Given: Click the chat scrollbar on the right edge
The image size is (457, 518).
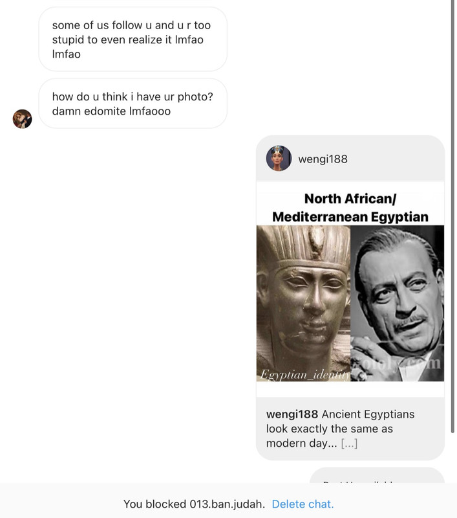Looking at the screenshot, I should click(453, 215).
